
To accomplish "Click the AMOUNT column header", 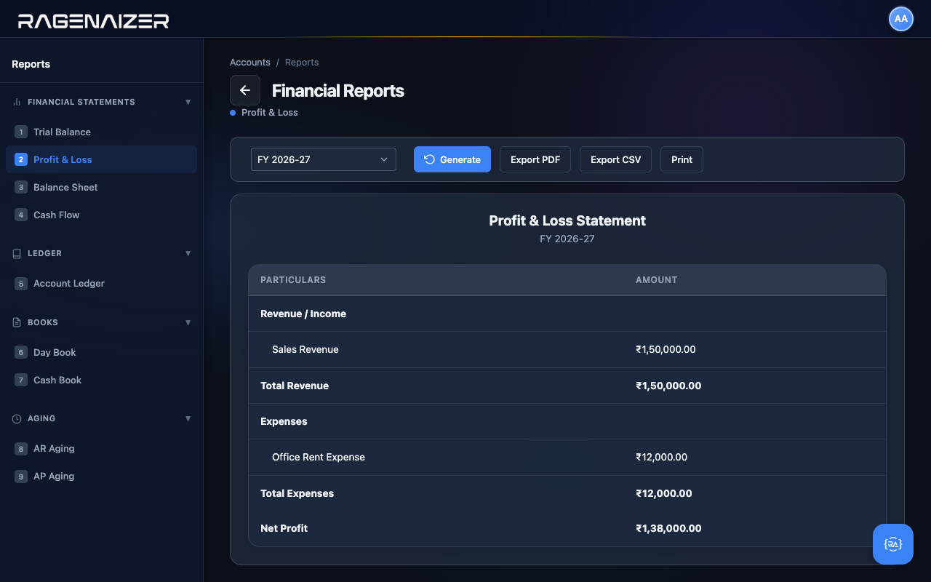I will 657,279.
